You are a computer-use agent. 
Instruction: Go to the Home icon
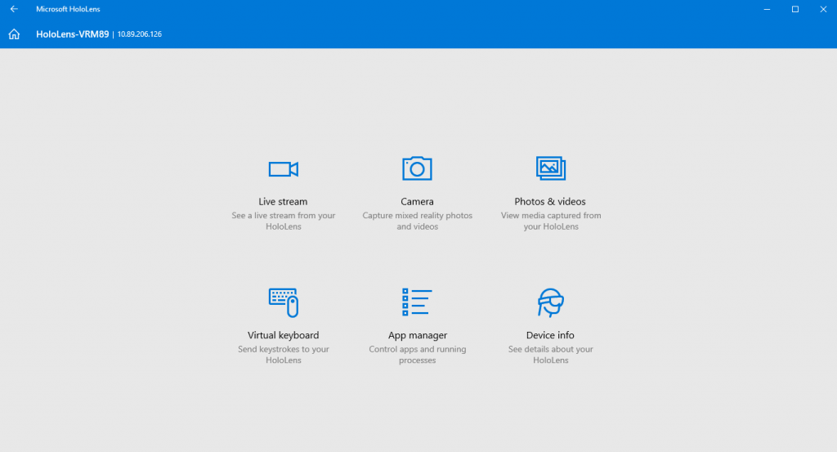(x=14, y=34)
